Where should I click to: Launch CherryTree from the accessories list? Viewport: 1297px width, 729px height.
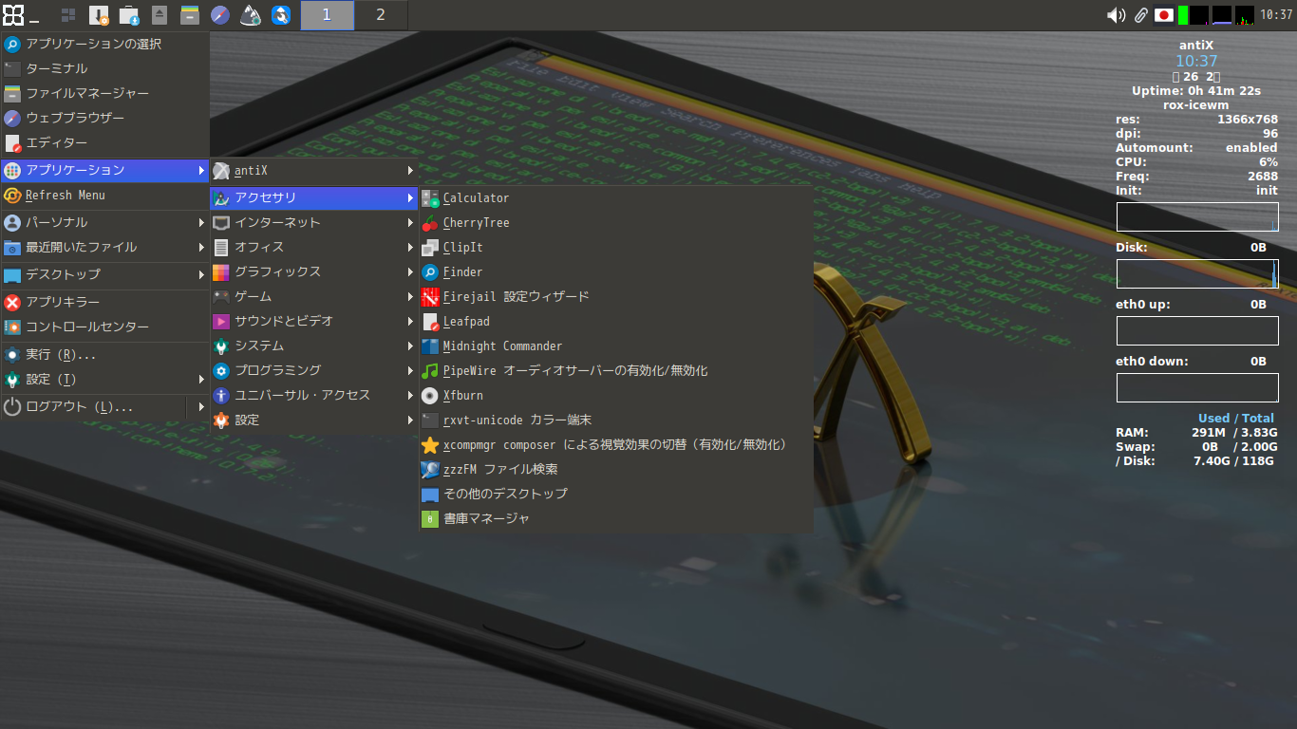[x=616, y=223]
